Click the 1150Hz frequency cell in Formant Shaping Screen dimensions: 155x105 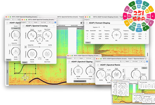(x=125, y=36)
